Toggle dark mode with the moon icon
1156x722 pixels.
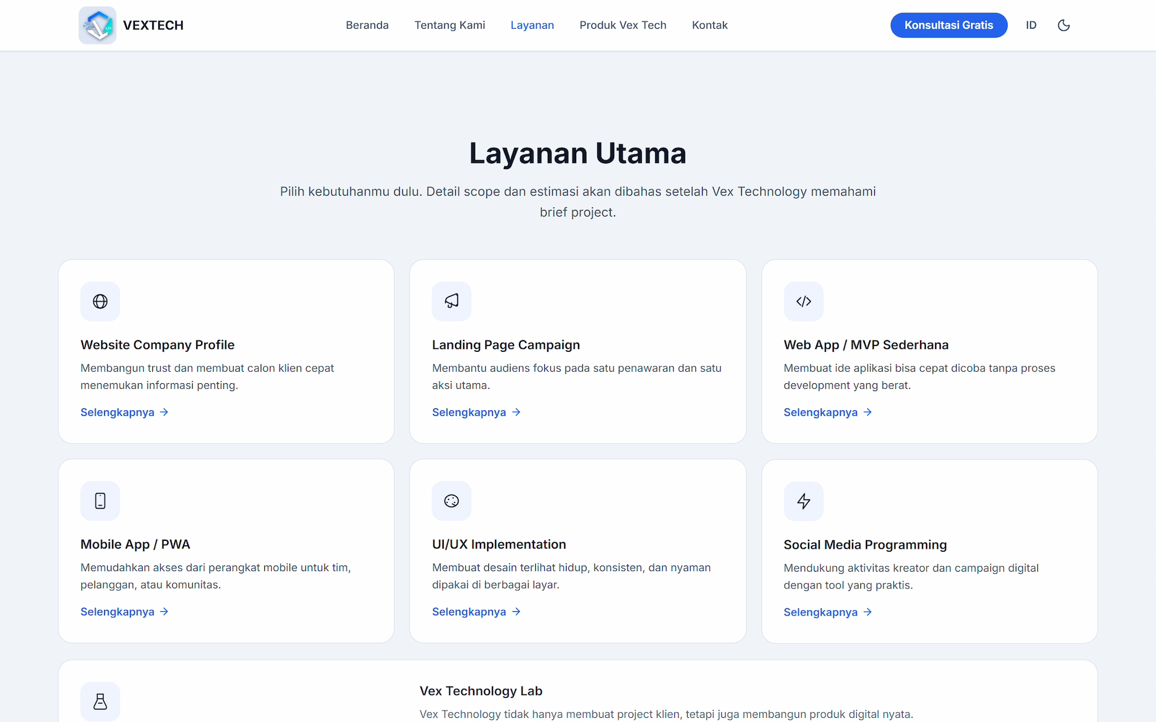[1064, 25]
